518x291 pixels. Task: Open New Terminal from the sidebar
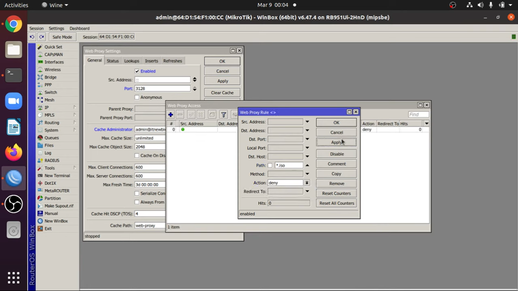tap(57, 176)
